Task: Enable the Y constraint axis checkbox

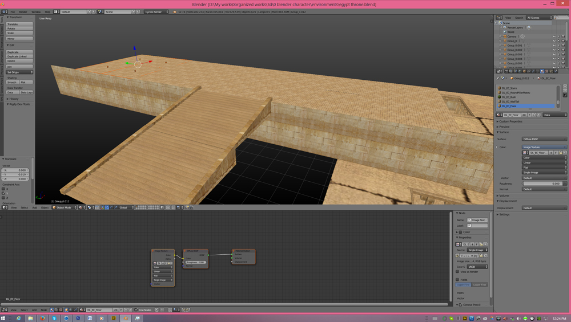Action: 3,193
